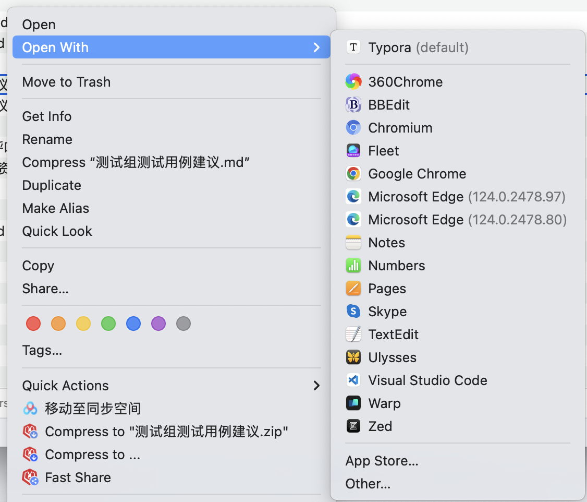Open with Fleet label

(383, 151)
